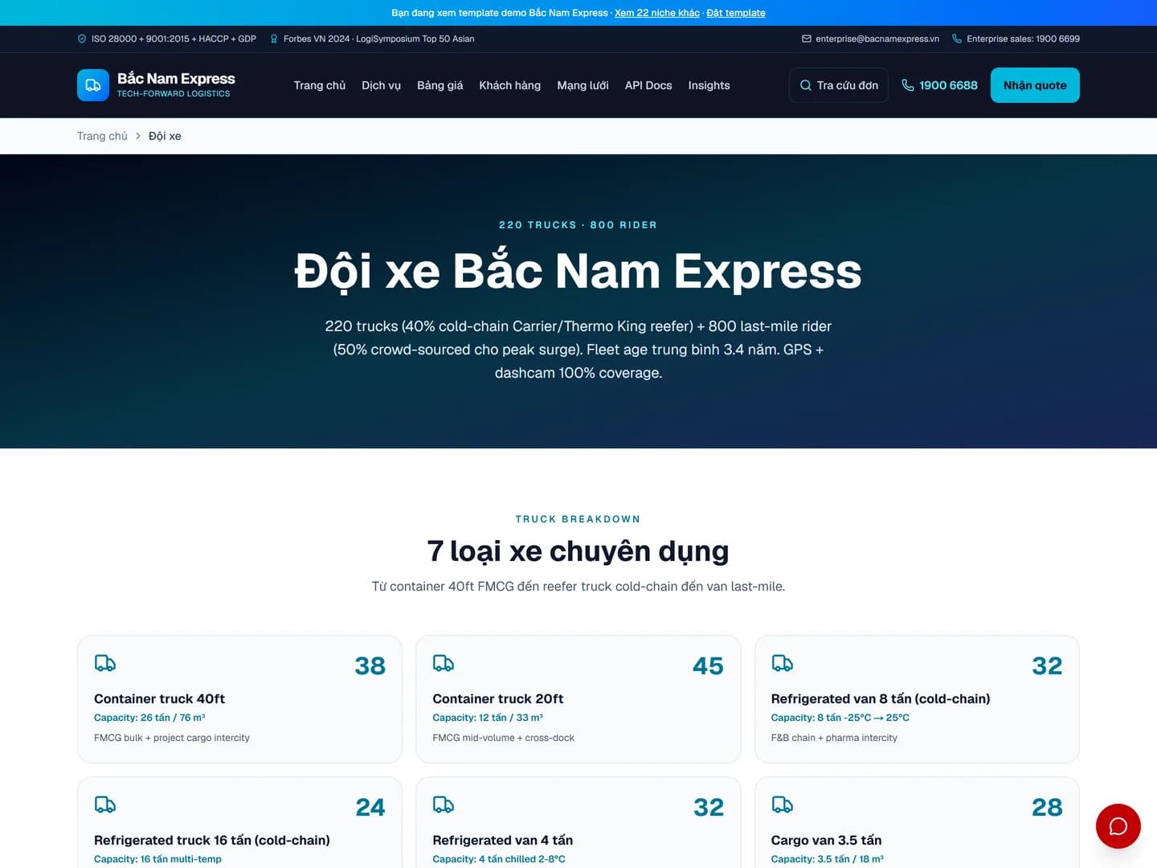
Task: Click the Đặt template link
Action: pos(736,13)
